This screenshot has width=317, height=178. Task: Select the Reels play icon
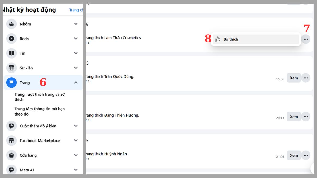click(11, 39)
